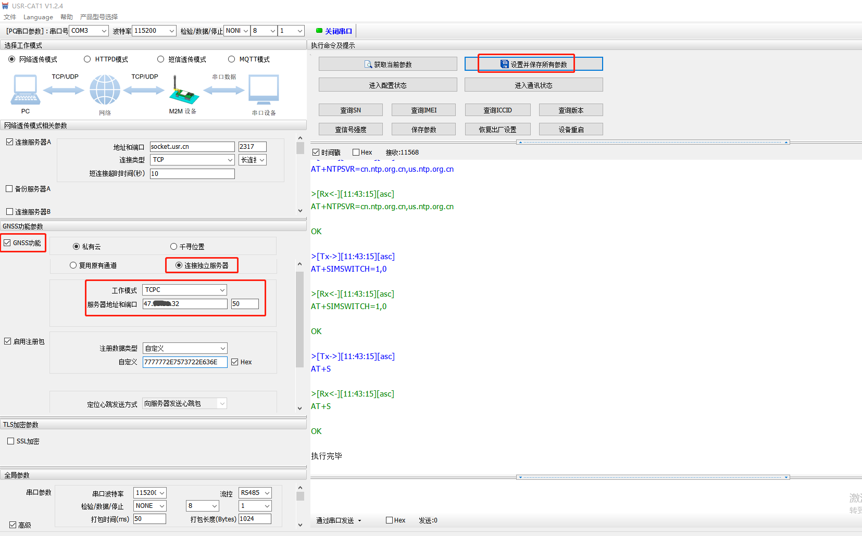This screenshot has width=862, height=536.
Task: Click the USR-CAT1 app icon in title bar
Action: pos(5,6)
